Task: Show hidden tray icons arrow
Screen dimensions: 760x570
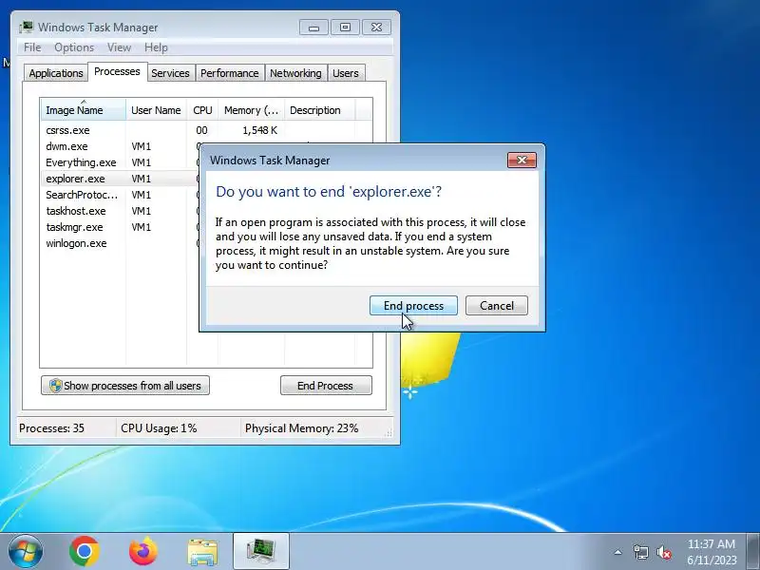Action: pyautogui.click(x=618, y=552)
